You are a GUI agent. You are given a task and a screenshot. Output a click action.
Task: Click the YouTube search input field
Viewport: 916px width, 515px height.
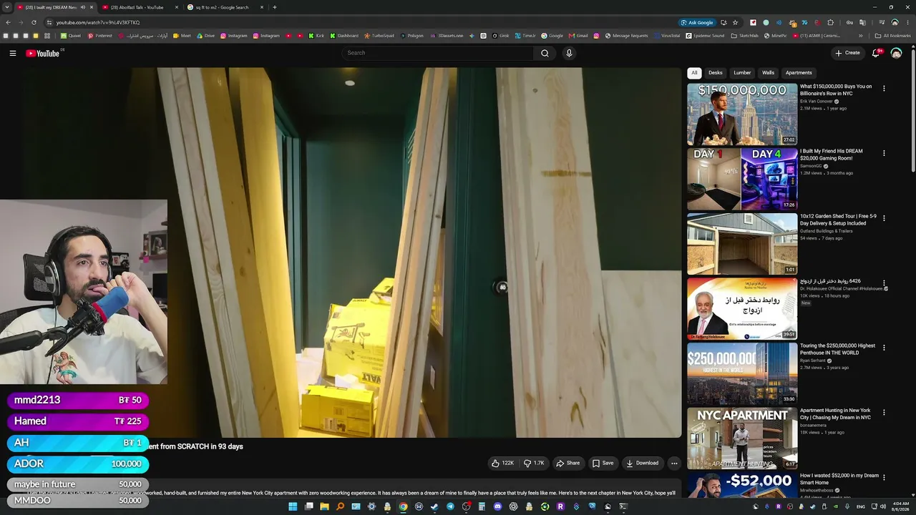[x=438, y=53]
